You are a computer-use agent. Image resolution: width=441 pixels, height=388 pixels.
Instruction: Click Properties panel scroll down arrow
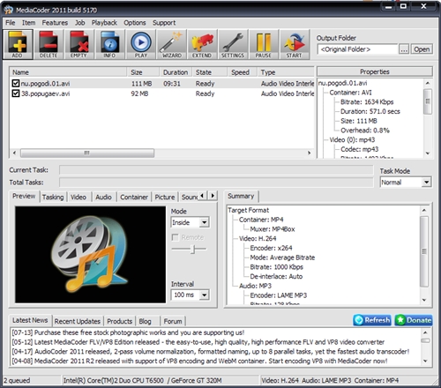point(428,153)
